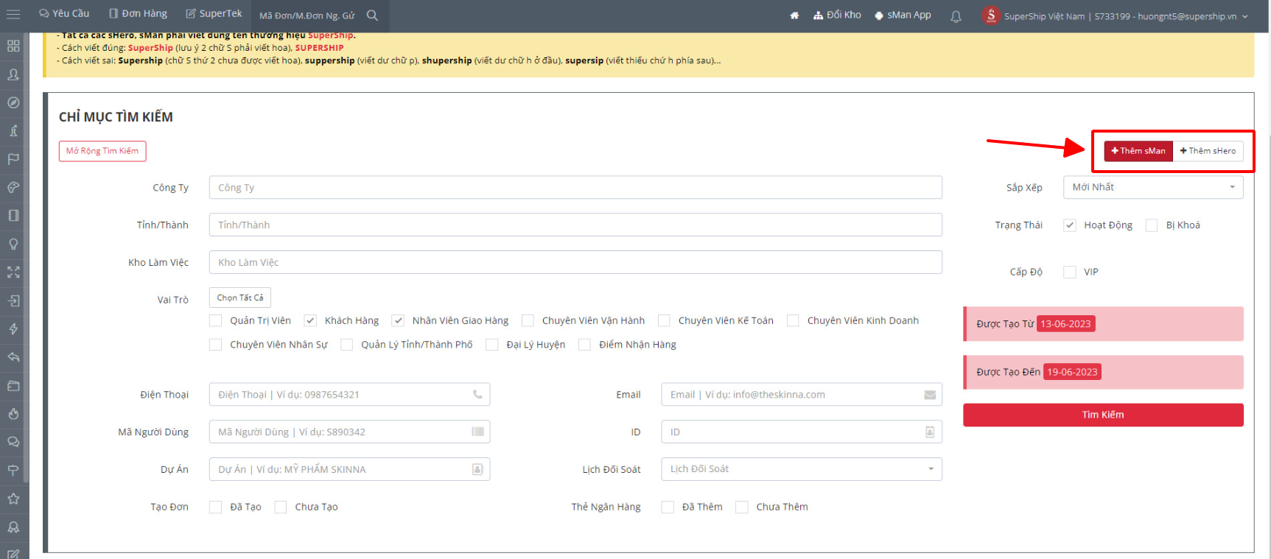Open sMan App in top bar
This screenshot has width=1271, height=559.
pos(903,15)
